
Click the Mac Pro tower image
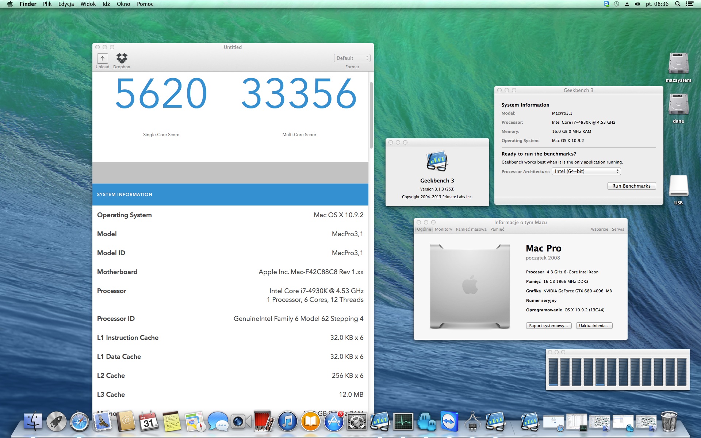coord(470,287)
